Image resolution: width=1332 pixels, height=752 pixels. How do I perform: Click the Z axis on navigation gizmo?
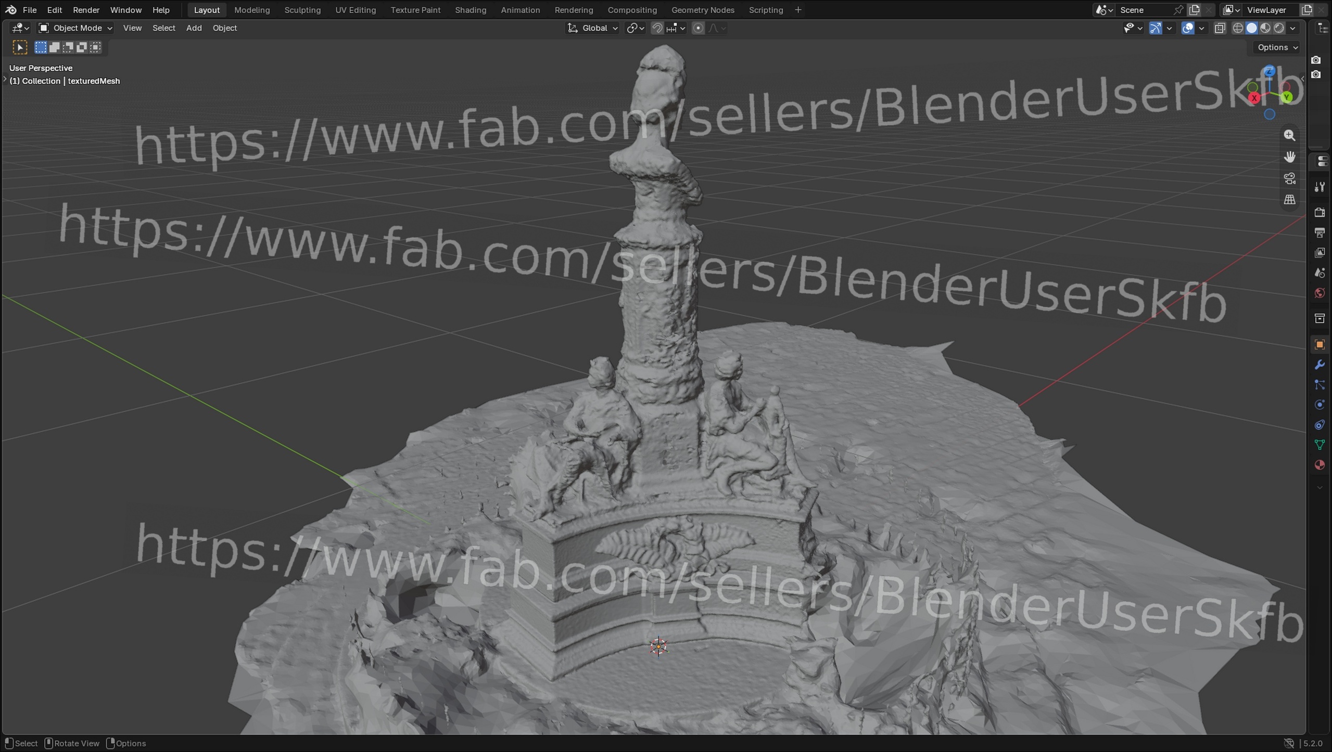click(x=1269, y=71)
